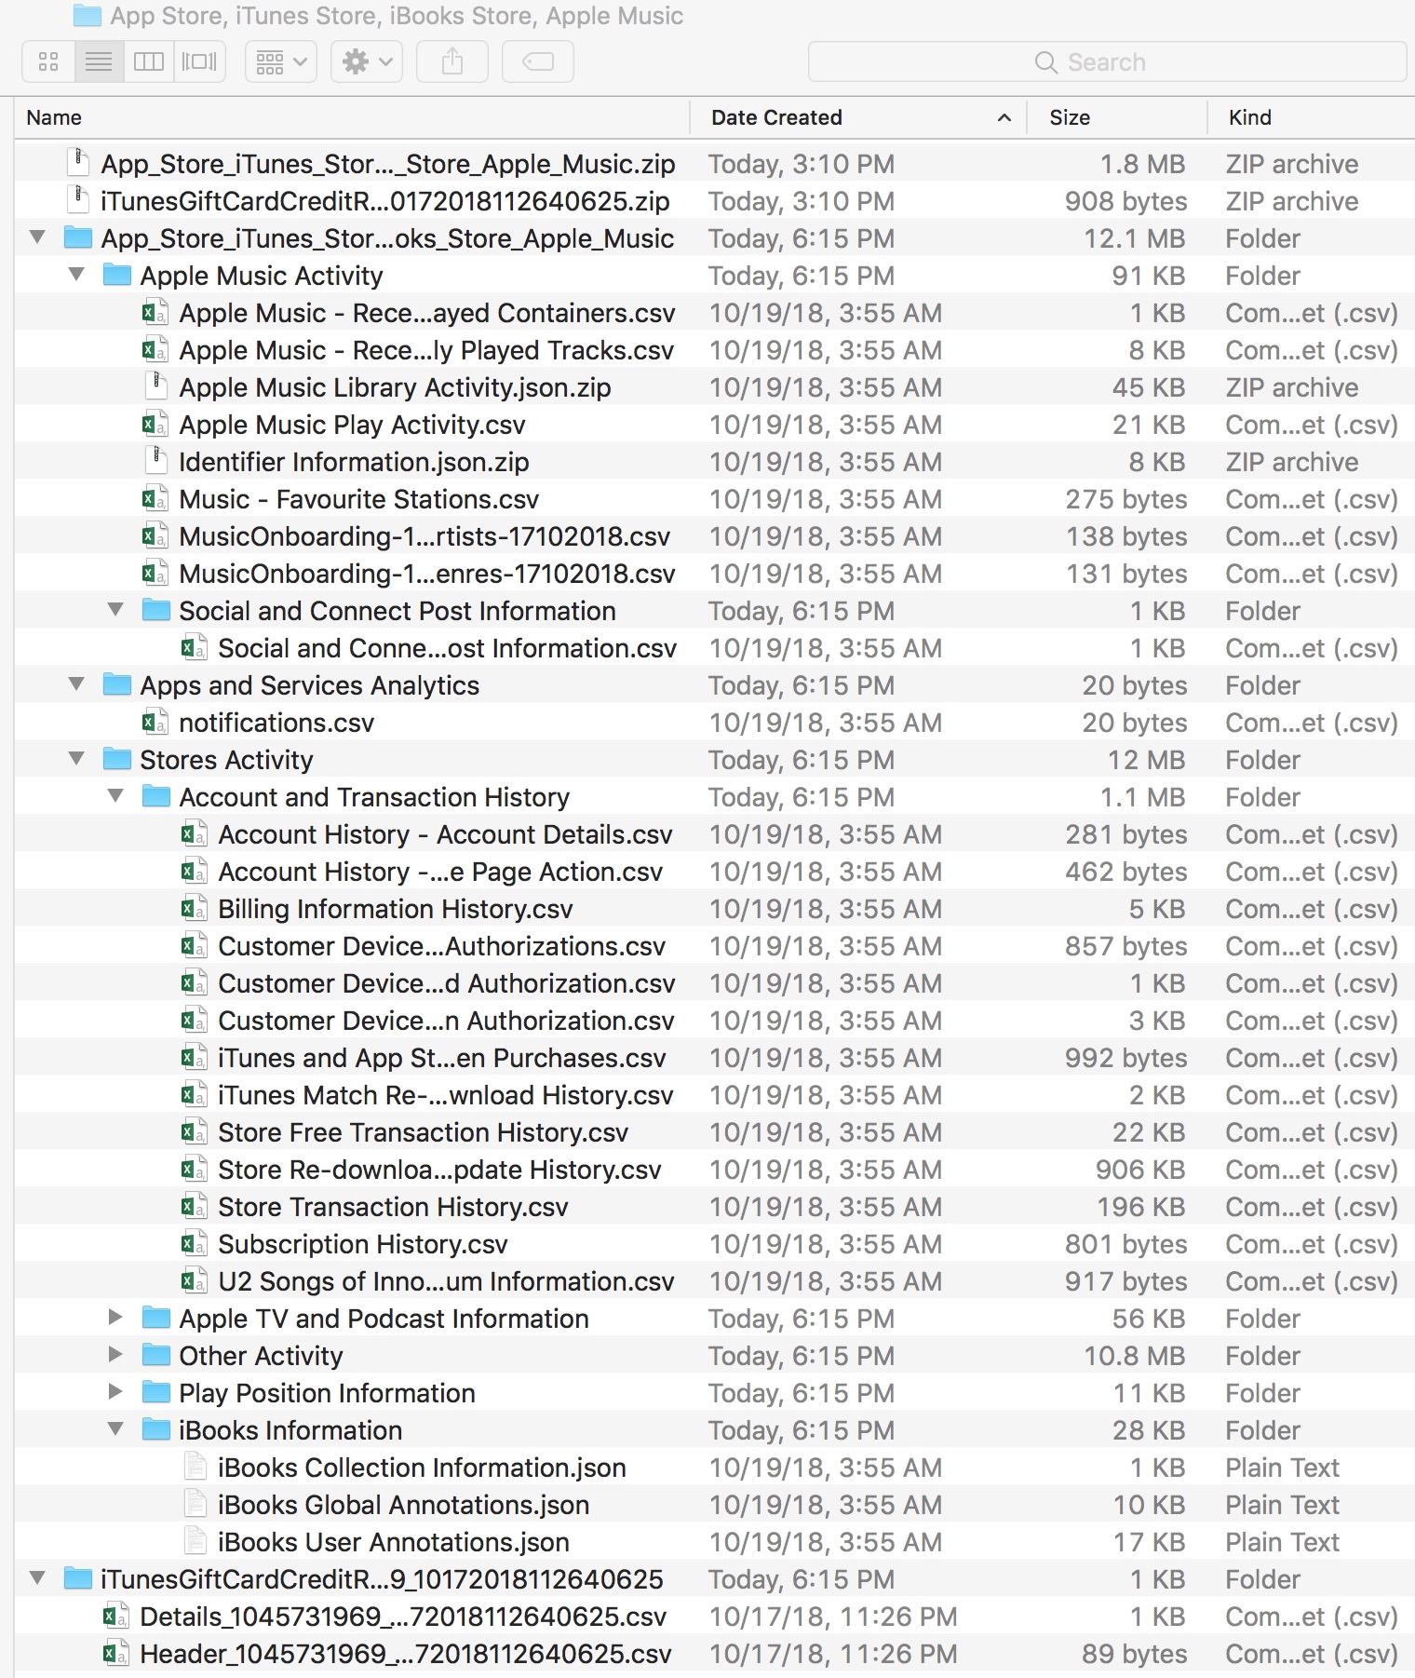Select Account History - Account Details.csv
This screenshot has width=1415, height=1678.
coord(445,834)
